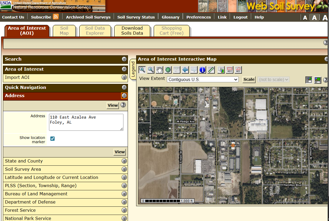Click the RSS feed icon beside Subscribe
This screenshot has width=329, height=221.
tap(56, 17)
